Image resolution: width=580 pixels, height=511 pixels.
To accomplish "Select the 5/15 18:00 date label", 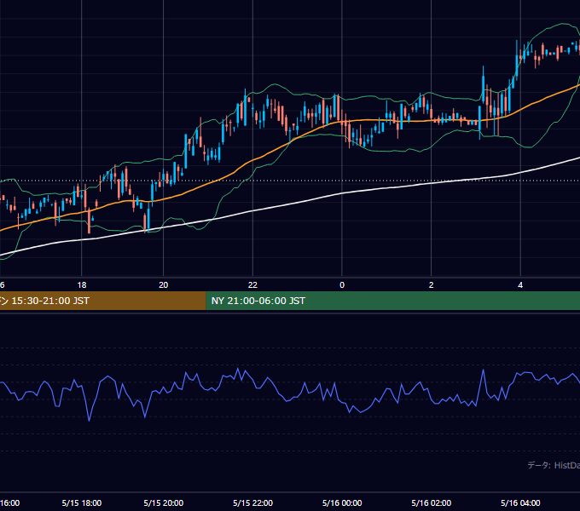I will coord(82,502).
